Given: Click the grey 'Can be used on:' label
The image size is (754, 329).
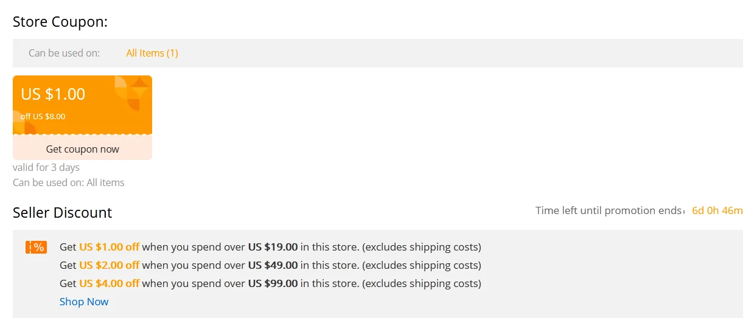Looking at the screenshot, I should (x=64, y=53).
